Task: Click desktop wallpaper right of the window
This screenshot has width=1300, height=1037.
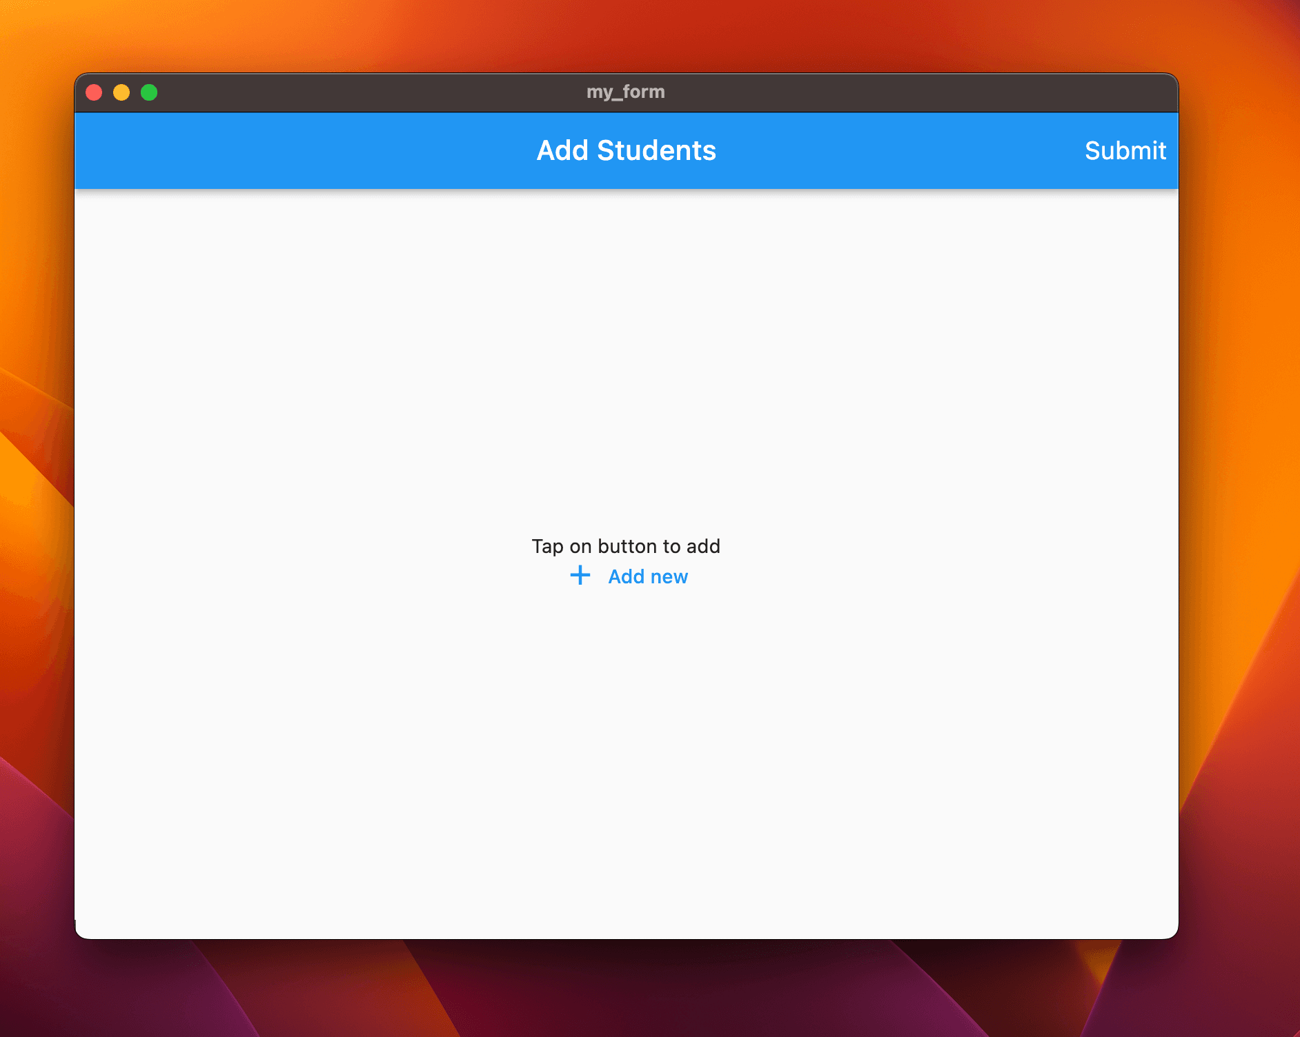Action: 1242,483
